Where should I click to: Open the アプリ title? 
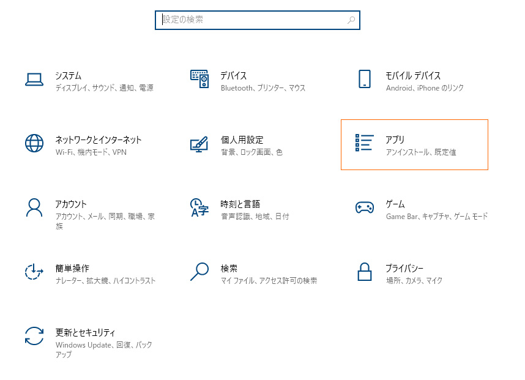click(x=395, y=140)
